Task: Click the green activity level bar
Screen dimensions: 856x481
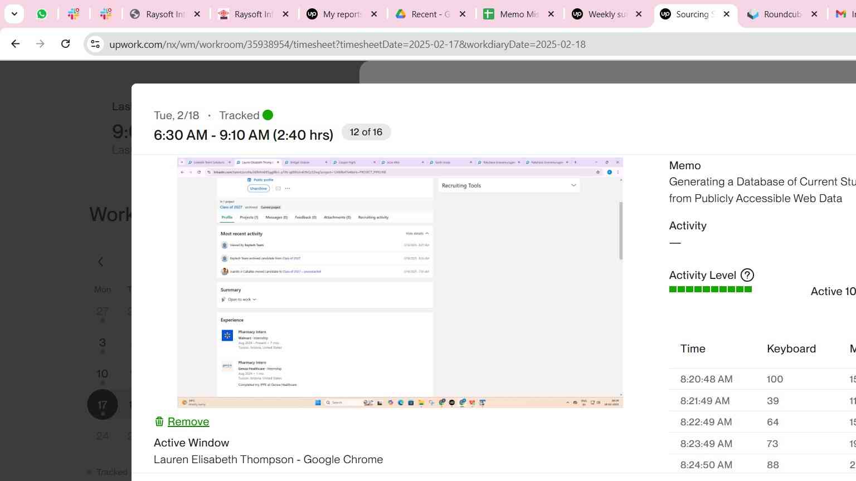Action: (711, 289)
